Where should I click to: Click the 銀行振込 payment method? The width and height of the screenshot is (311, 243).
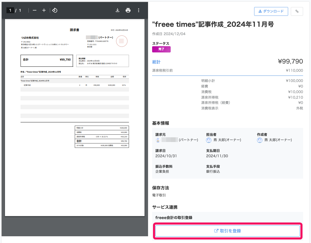click(213, 172)
